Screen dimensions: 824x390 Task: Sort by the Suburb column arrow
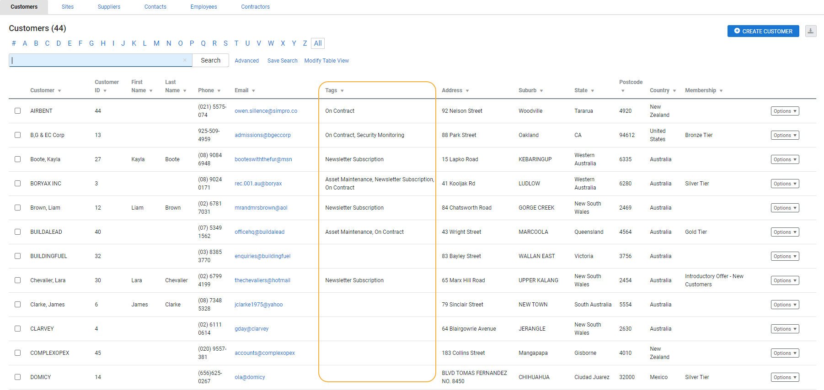coord(541,91)
